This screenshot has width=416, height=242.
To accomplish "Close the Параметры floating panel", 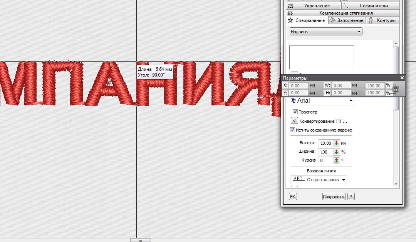I will 402,78.
